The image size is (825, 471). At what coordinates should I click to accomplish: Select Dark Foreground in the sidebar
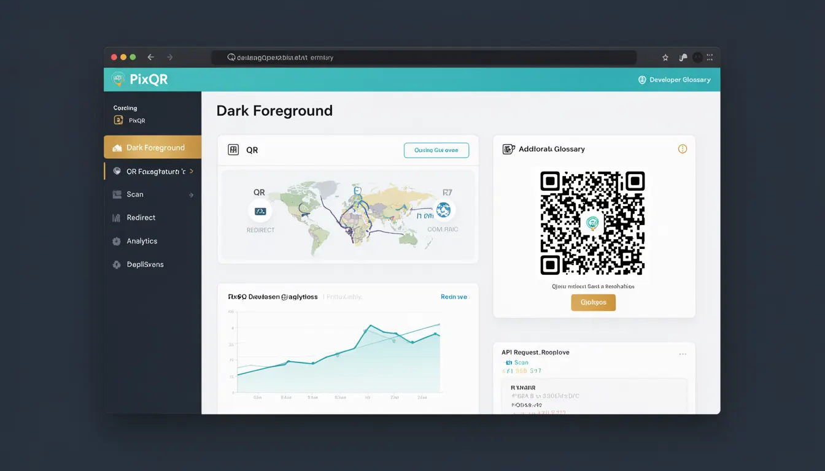(153, 147)
